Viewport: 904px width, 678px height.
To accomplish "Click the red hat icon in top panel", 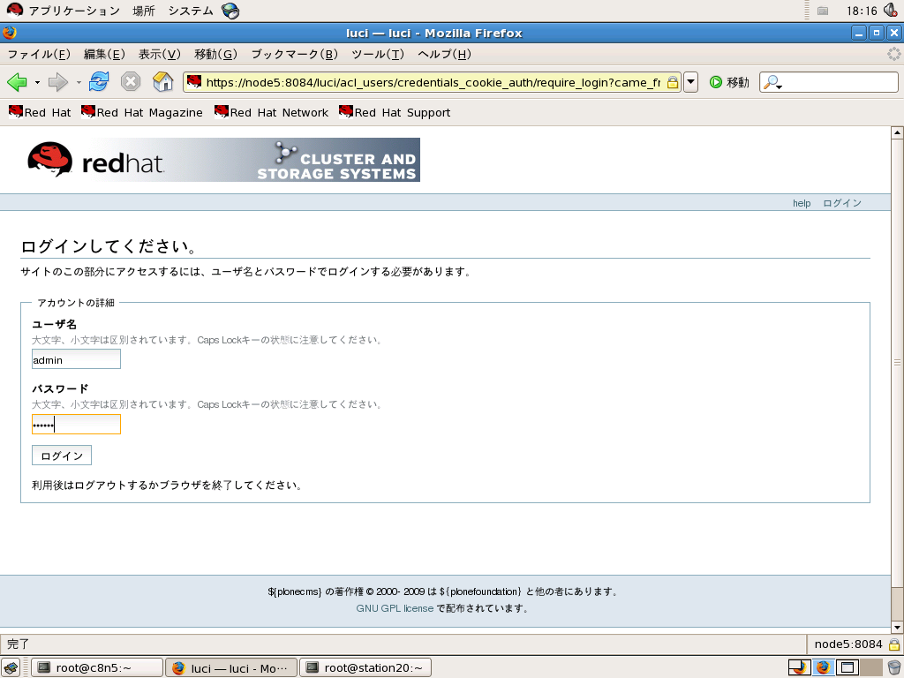I will [x=14, y=10].
